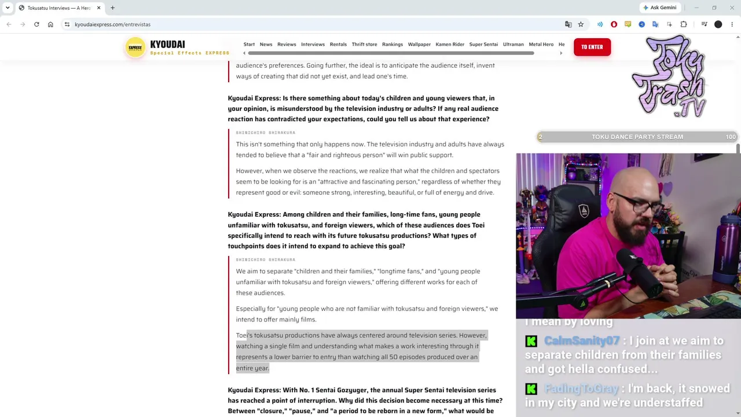Open the tab search dropdown arrow
741x417 pixels.
[x=6, y=8]
